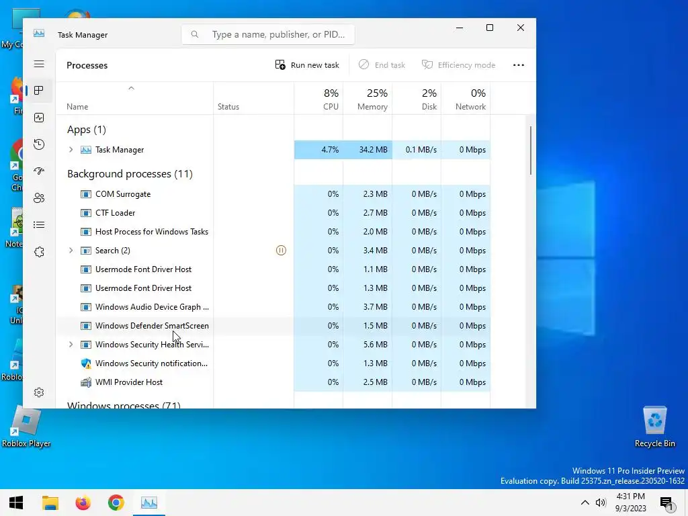The width and height of the screenshot is (688, 516).
Task: Click the Efficiency mode button
Action: coord(458,65)
